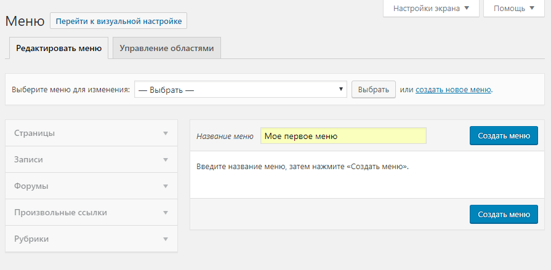Switch to Управление областями tab
551x270 pixels.
[167, 49]
